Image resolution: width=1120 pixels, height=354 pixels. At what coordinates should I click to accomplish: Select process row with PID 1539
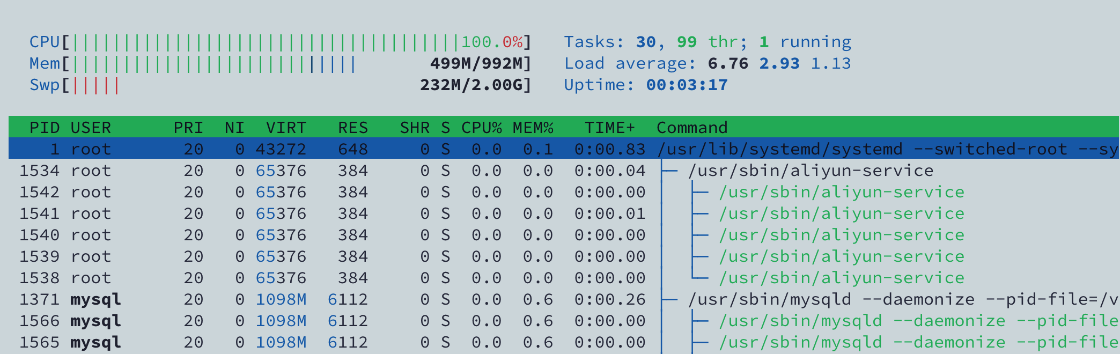click(x=564, y=256)
